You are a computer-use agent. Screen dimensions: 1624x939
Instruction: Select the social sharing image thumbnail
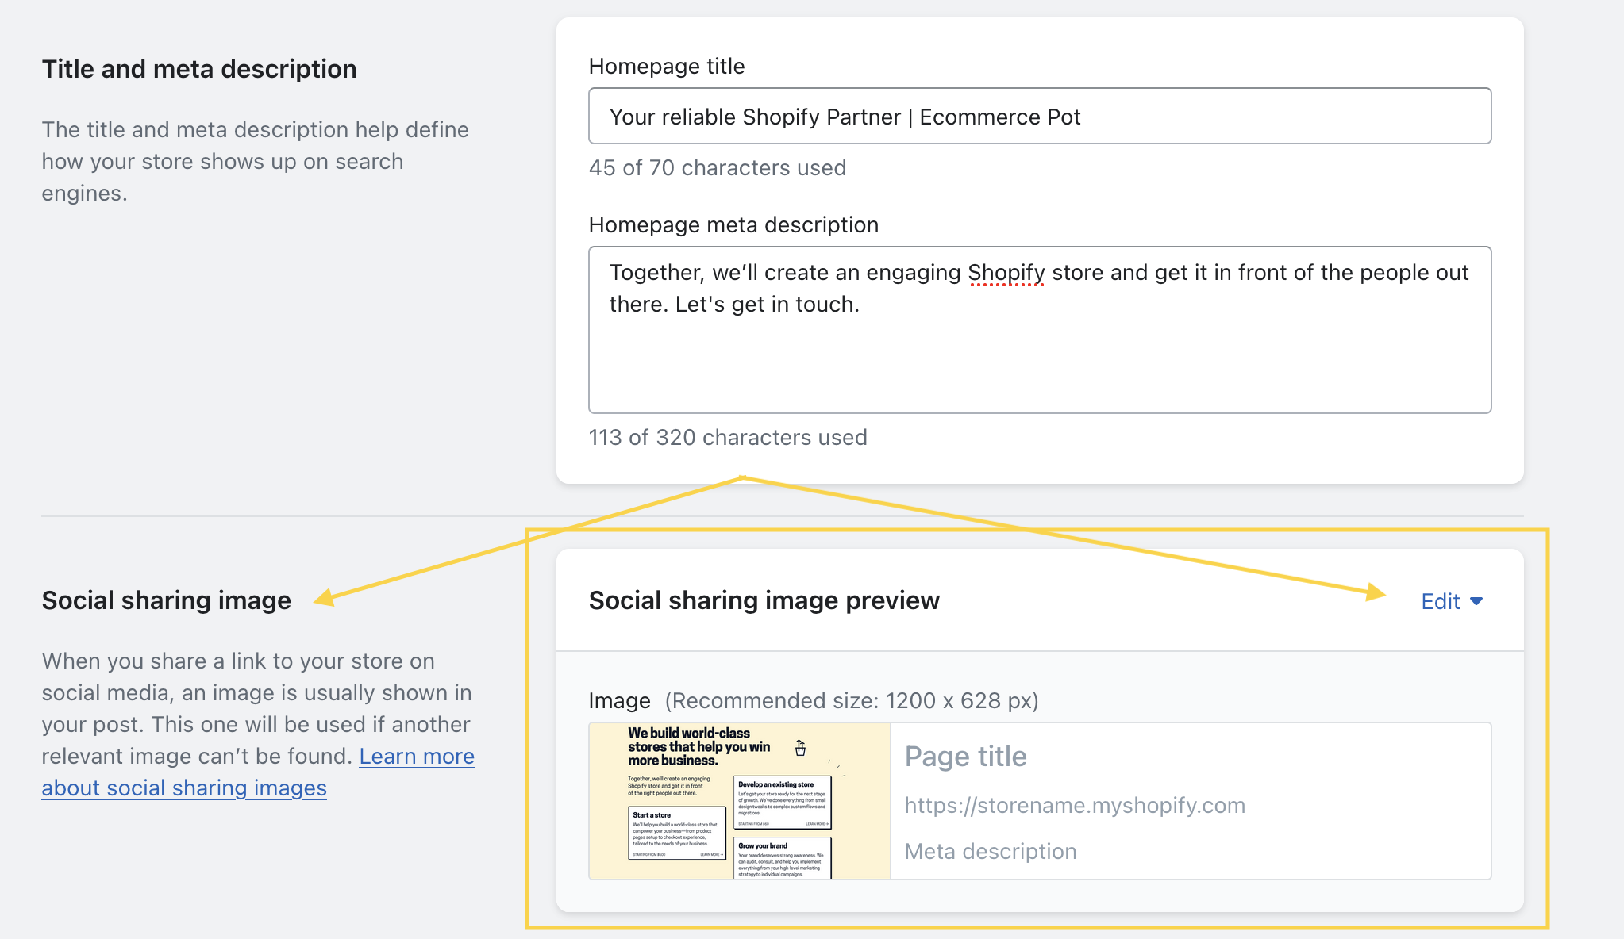(739, 800)
